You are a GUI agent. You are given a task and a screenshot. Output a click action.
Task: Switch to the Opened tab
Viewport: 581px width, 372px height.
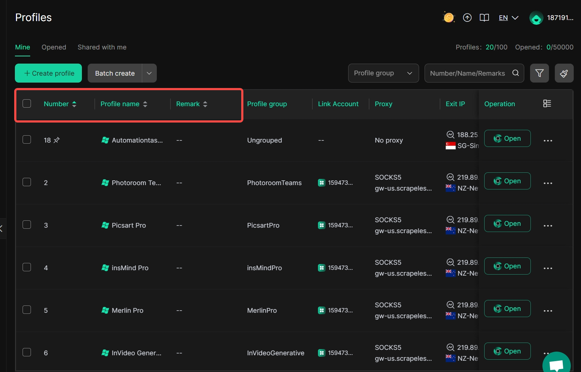coord(54,47)
